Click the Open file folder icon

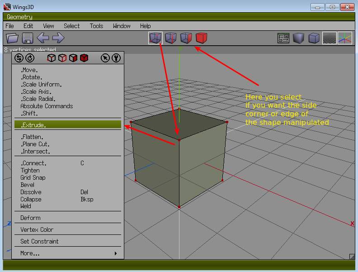pos(12,38)
